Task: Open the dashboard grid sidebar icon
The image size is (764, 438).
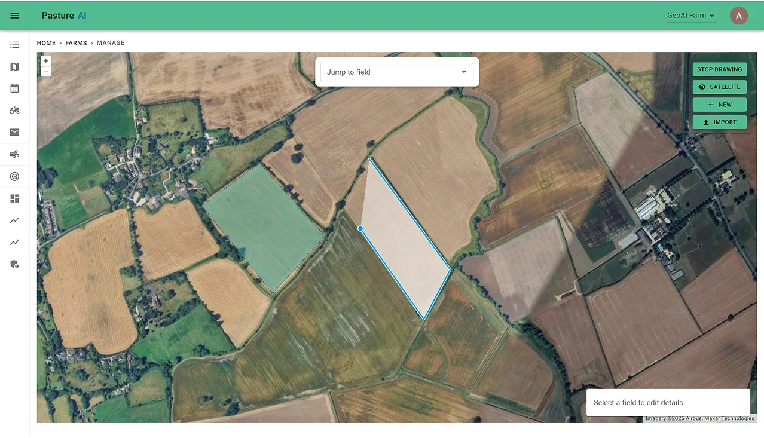Action: 14,198
